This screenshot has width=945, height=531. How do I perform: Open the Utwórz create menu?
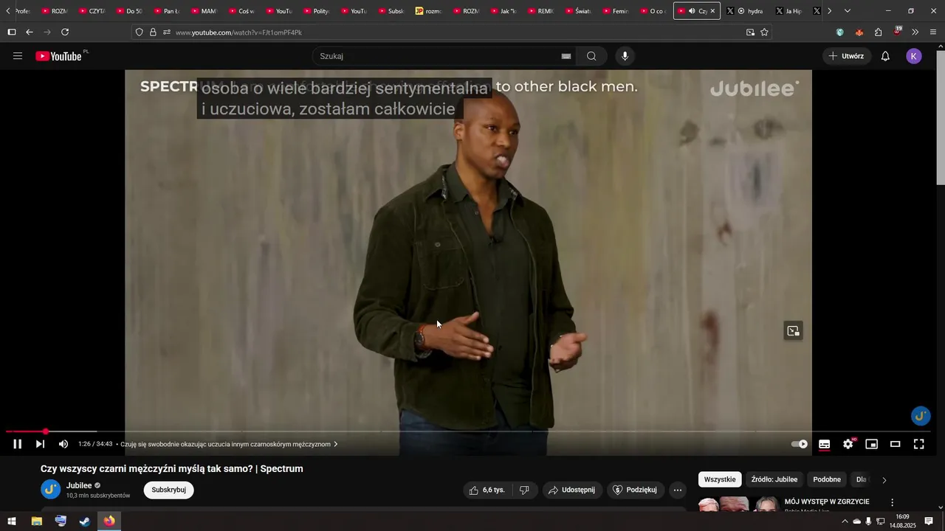coord(846,56)
